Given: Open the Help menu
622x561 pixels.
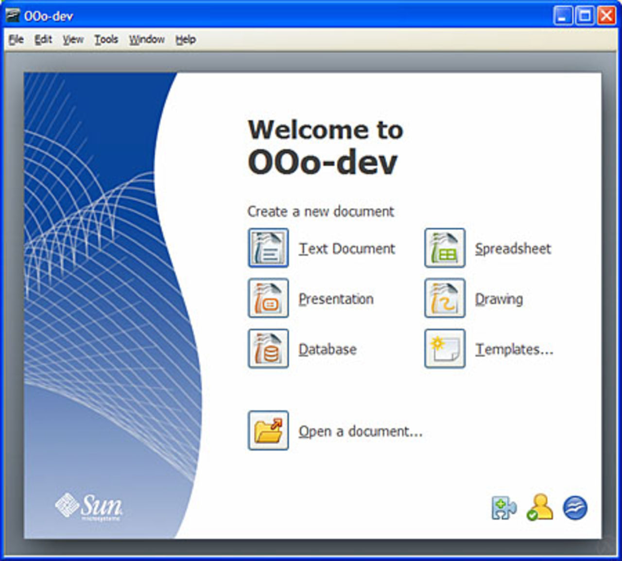Looking at the screenshot, I should (x=186, y=39).
